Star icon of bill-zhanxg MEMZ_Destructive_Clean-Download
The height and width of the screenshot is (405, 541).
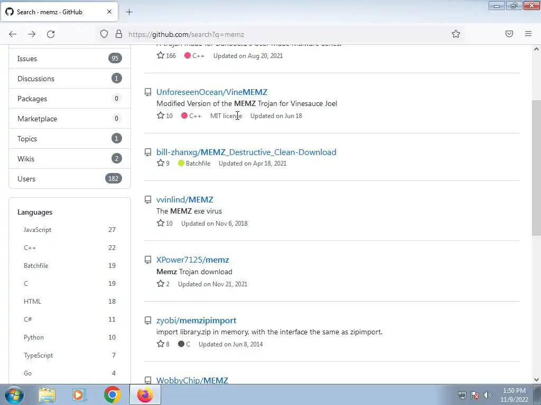[161, 163]
